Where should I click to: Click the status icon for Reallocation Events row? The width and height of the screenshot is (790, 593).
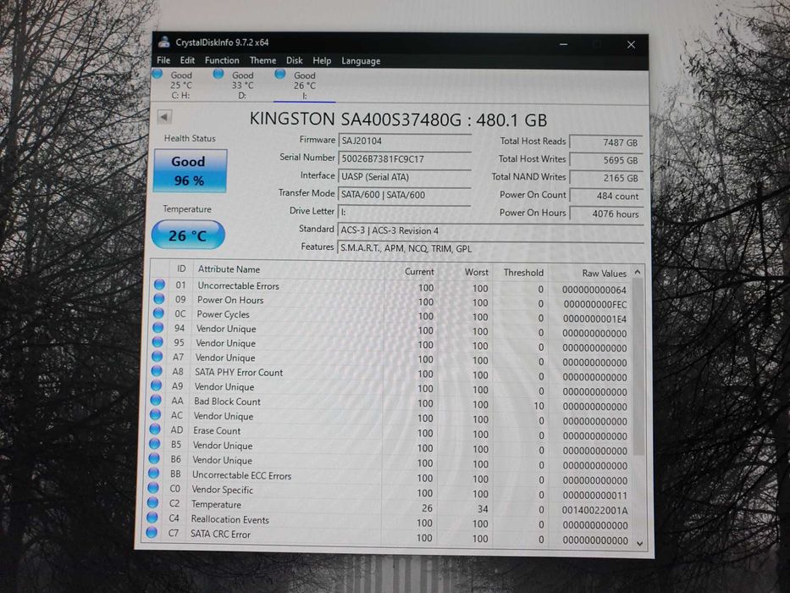[152, 517]
